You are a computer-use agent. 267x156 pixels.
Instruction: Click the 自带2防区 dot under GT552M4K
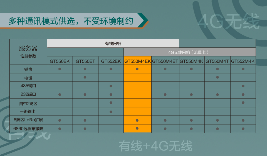(x=243, y=103)
